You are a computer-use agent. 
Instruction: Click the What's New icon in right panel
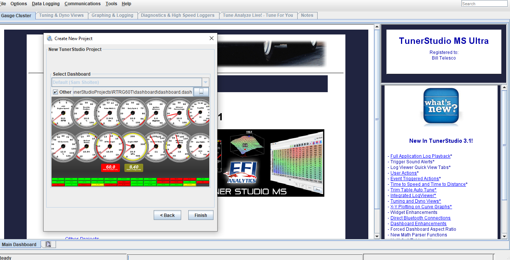[441, 107]
